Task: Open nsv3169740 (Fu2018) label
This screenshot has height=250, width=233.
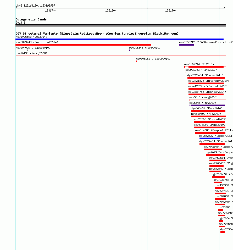Action: click(199, 64)
